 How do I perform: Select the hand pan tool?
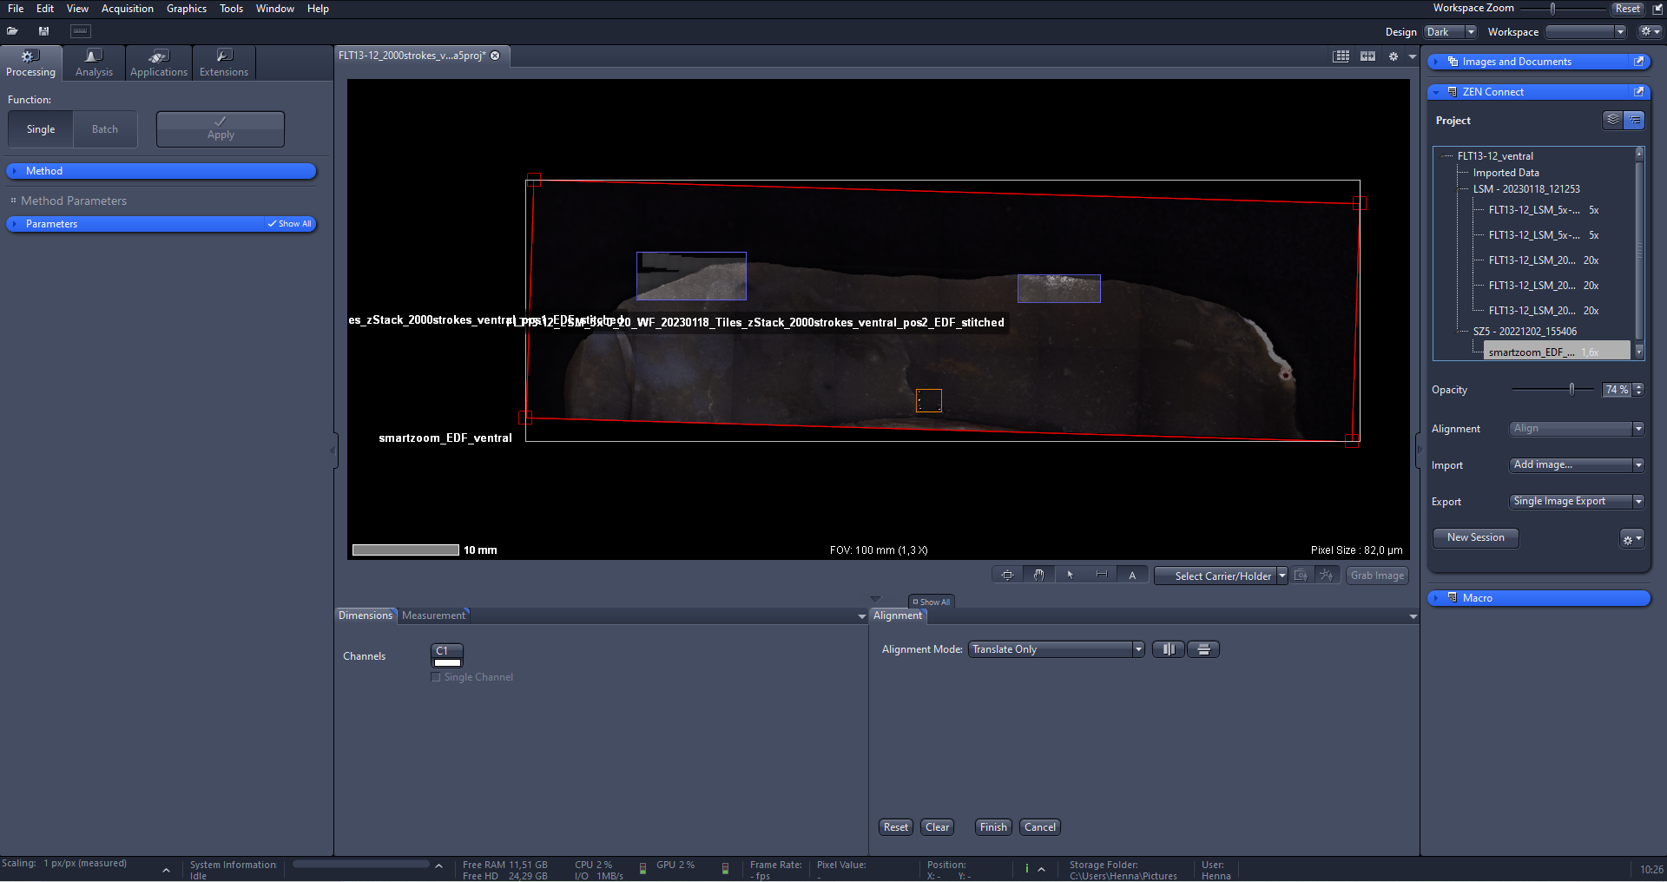pos(1038,575)
